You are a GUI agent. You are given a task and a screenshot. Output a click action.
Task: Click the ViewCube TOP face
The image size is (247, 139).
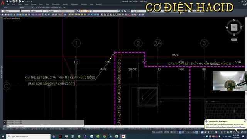click(234, 27)
